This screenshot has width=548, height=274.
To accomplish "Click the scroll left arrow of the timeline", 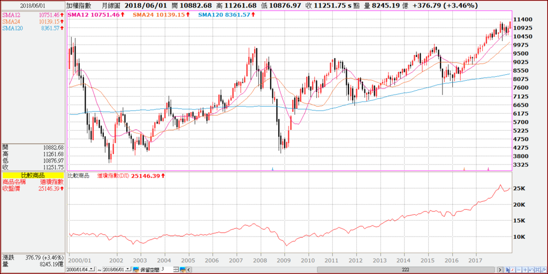I will click(189, 270).
